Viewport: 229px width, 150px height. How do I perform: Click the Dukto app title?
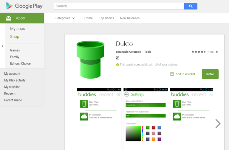click(124, 44)
